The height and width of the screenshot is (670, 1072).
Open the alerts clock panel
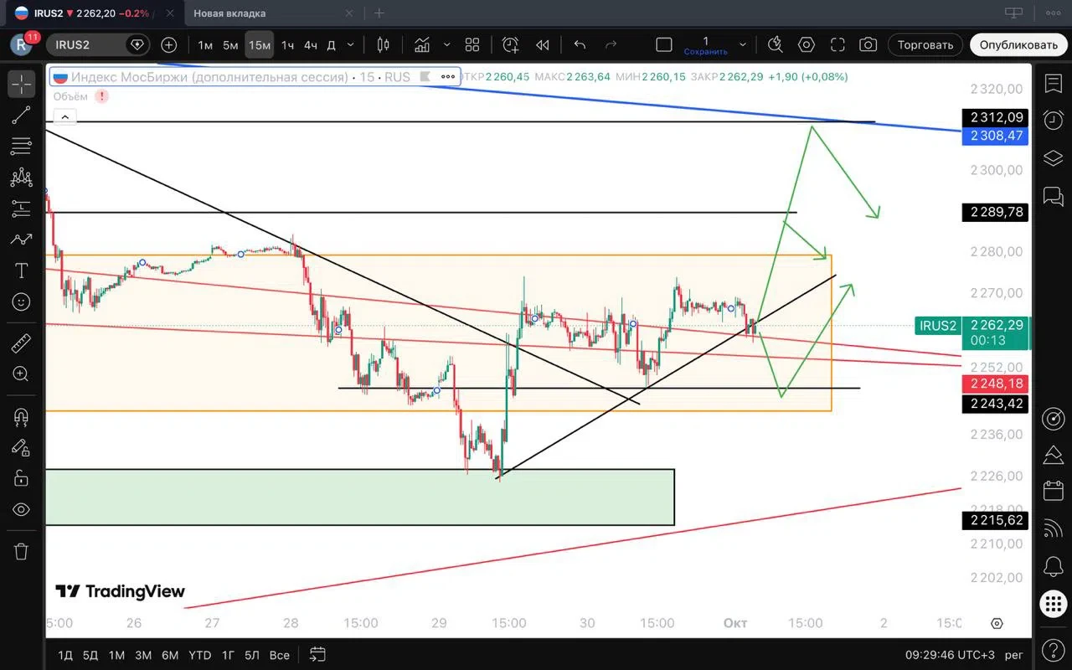[1053, 121]
